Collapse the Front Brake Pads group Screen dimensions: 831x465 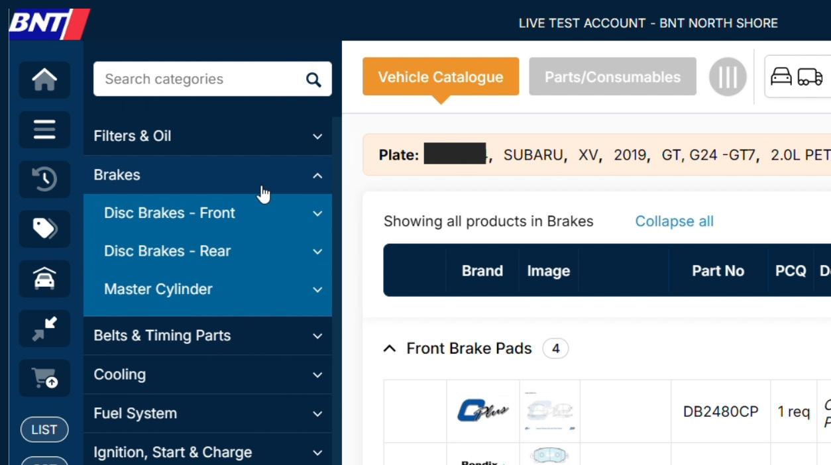390,348
